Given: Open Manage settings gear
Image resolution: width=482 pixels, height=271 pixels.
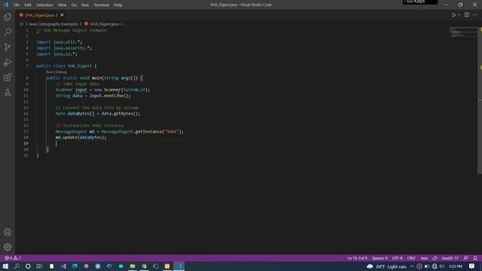Looking at the screenshot, I should pos(8,247).
